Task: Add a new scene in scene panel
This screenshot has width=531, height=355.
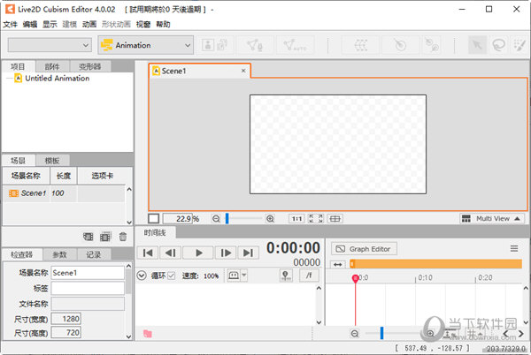Action: point(88,237)
